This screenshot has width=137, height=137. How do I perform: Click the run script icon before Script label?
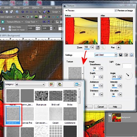(x=48, y=12)
